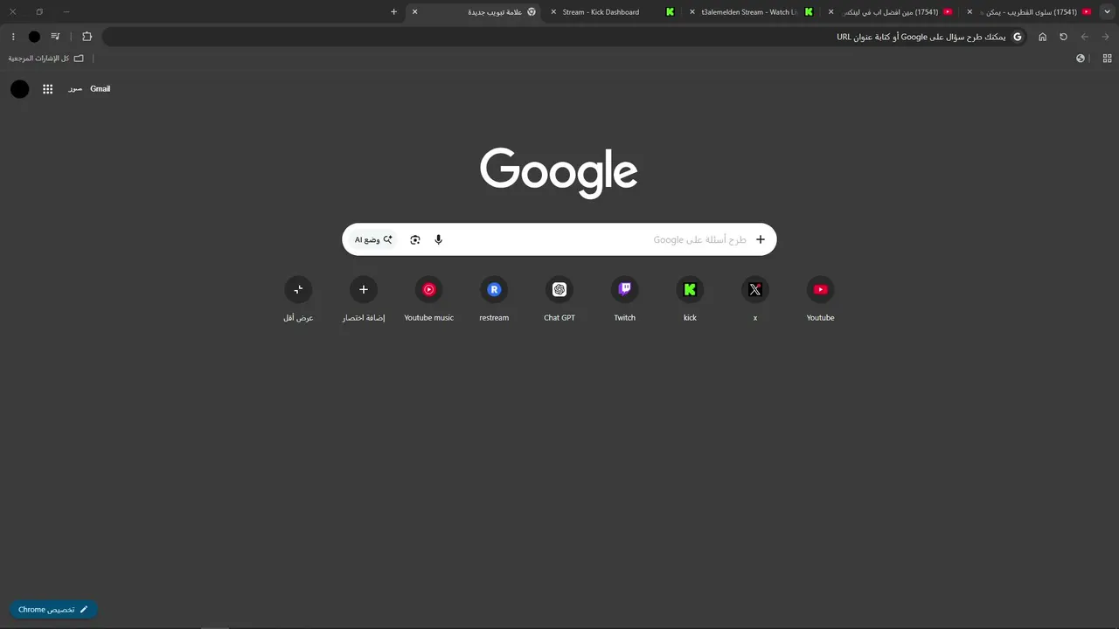Minimize the Chrome window

[x=66, y=12]
